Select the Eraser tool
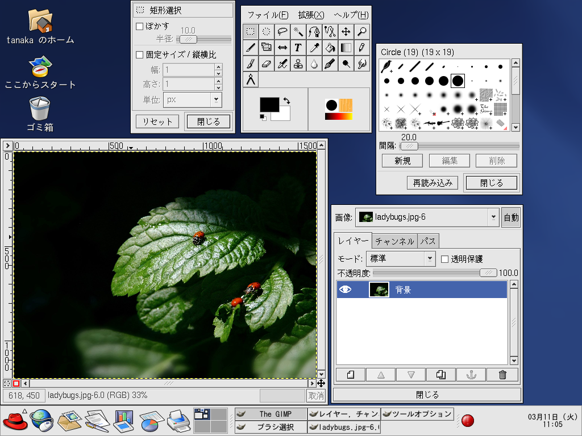 click(266, 64)
